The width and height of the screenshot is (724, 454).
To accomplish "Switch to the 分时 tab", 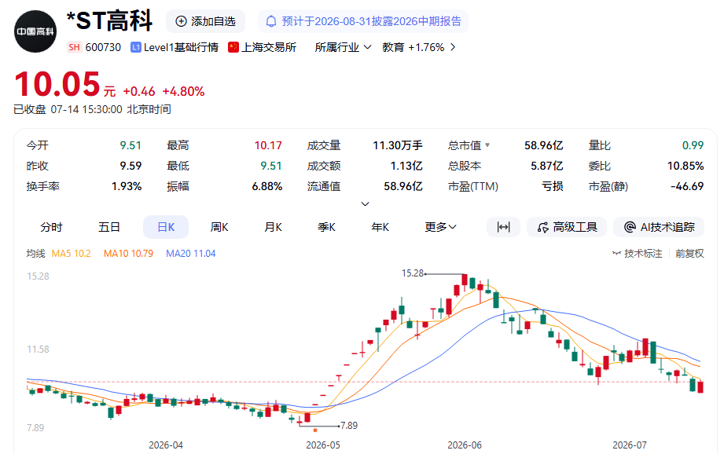I will coord(51,227).
